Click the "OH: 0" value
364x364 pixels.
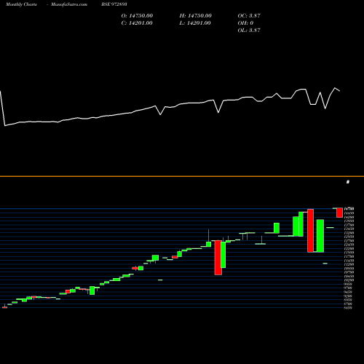[245, 23]
